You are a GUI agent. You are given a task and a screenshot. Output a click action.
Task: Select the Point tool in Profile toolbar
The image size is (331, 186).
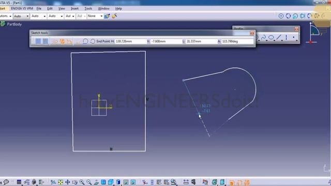click(294, 38)
